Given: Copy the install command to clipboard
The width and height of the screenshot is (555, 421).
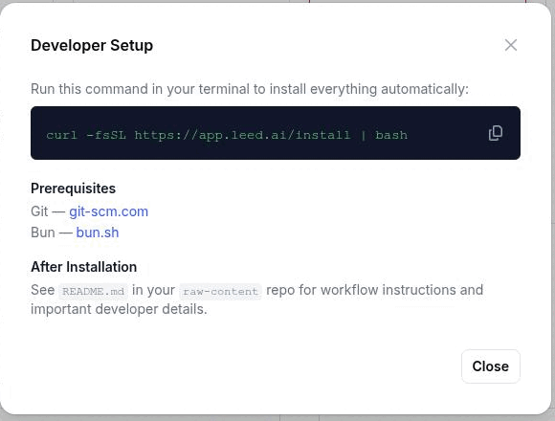Looking at the screenshot, I should [x=496, y=133].
